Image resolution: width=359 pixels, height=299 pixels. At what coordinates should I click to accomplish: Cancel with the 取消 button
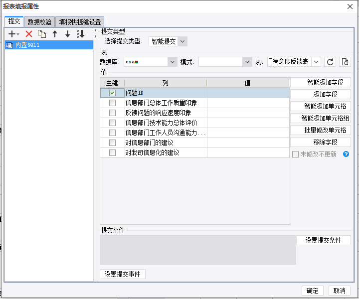[340, 291]
